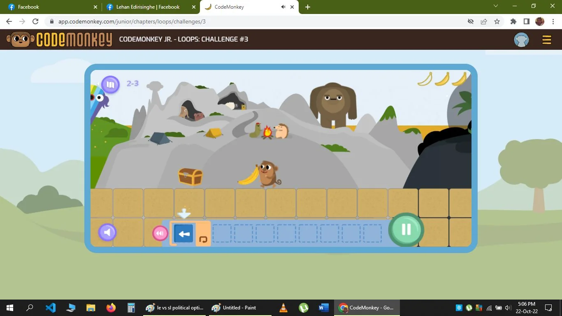Select the CodeMonkey browser tab
Screen dimensions: 562x316
[249, 7]
